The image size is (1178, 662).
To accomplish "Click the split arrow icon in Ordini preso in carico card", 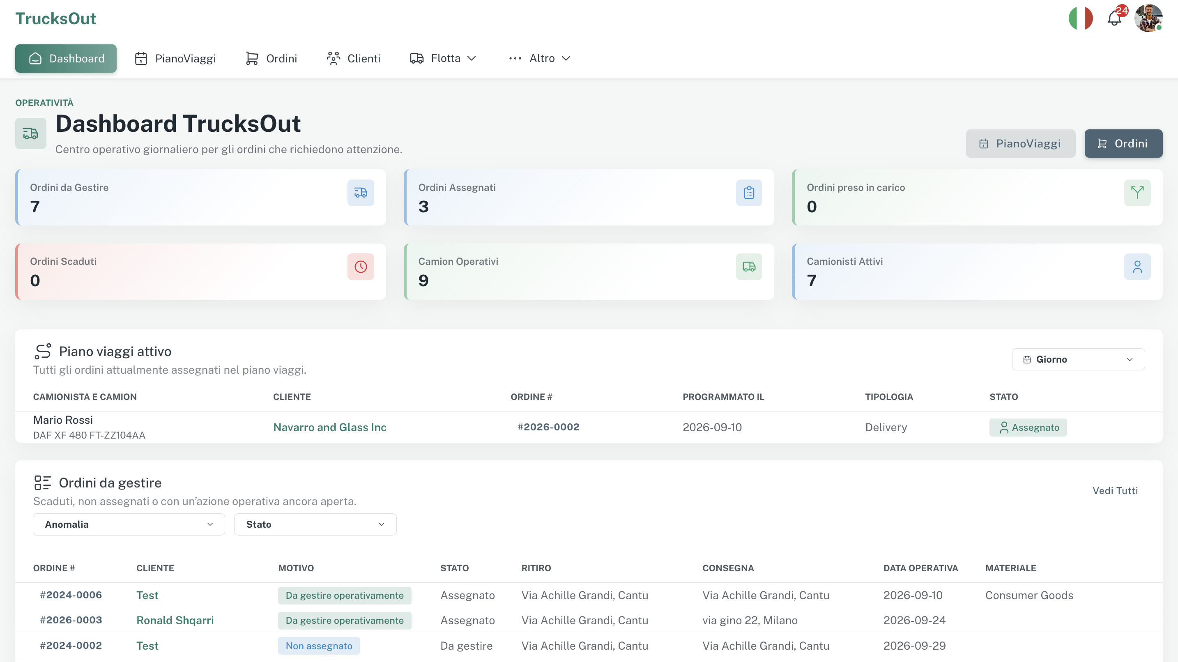I will coord(1137,193).
